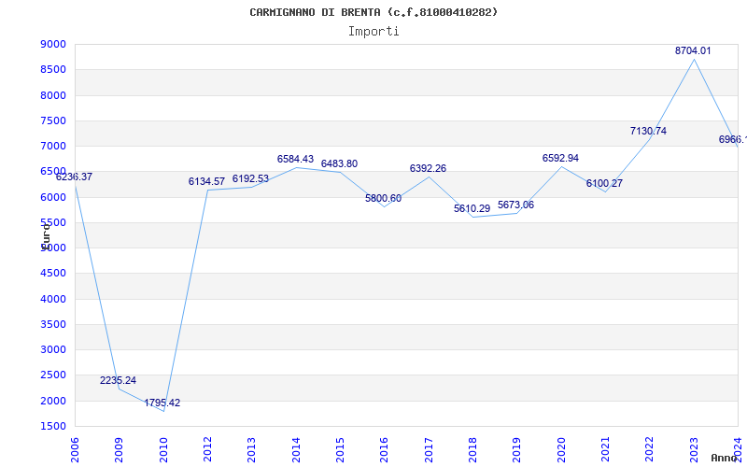This screenshot has width=747, height=467.
Task: Click the Euro y-axis title
Action: [x=46, y=236]
